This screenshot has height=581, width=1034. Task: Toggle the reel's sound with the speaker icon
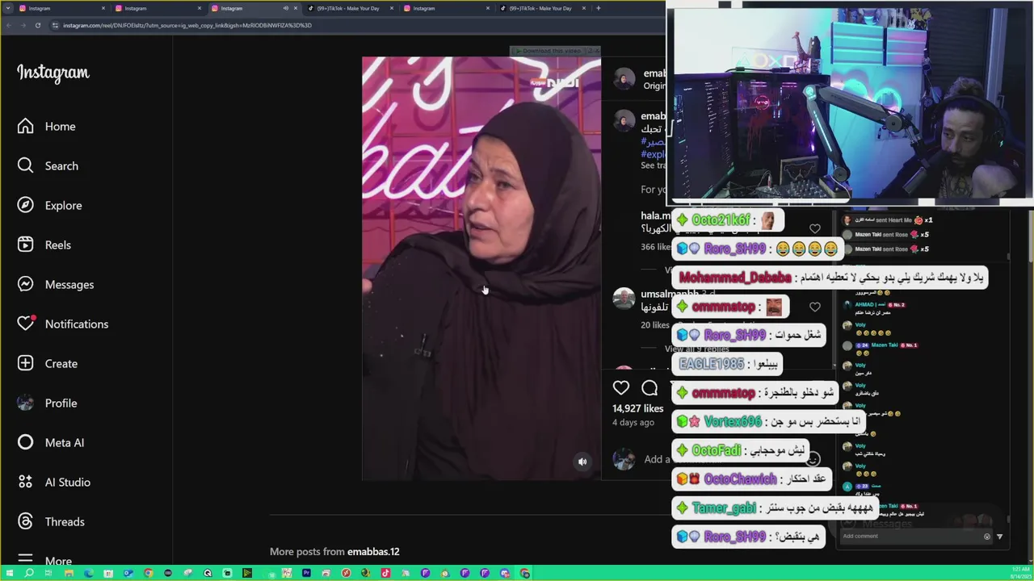click(x=582, y=462)
